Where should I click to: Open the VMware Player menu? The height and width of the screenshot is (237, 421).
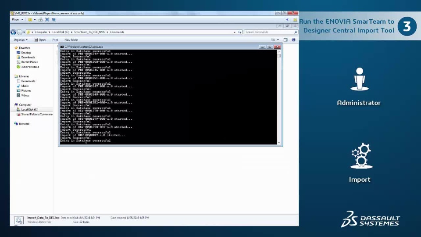[18, 20]
